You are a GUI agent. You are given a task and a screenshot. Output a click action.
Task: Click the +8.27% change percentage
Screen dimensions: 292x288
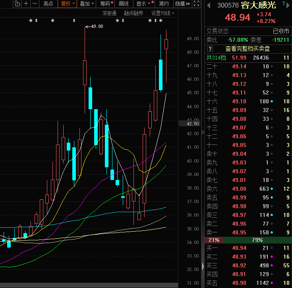click(266, 21)
